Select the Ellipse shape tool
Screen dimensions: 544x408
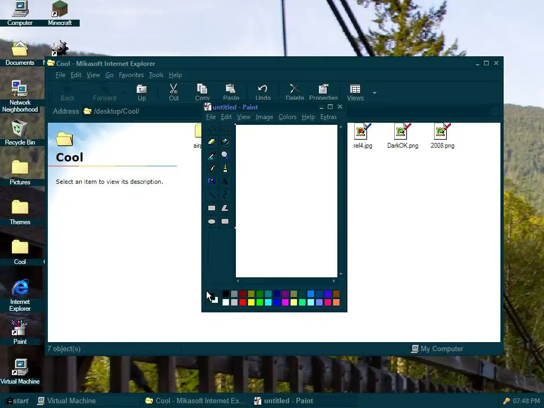211,222
